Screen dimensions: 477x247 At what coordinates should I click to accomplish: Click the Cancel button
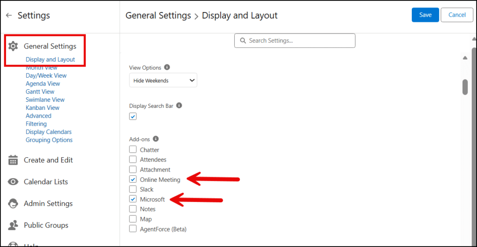pyautogui.click(x=457, y=15)
